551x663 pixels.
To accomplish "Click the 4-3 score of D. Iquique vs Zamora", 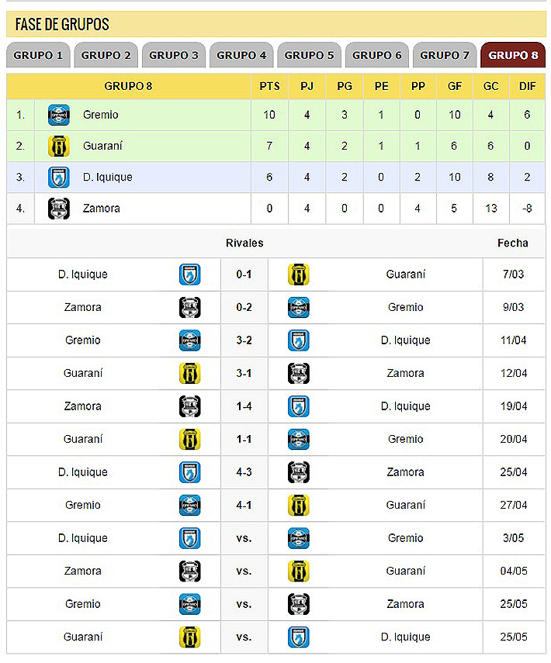I will click(x=244, y=472).
